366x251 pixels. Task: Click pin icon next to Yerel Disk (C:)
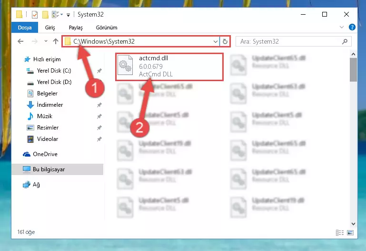point(99,71)
